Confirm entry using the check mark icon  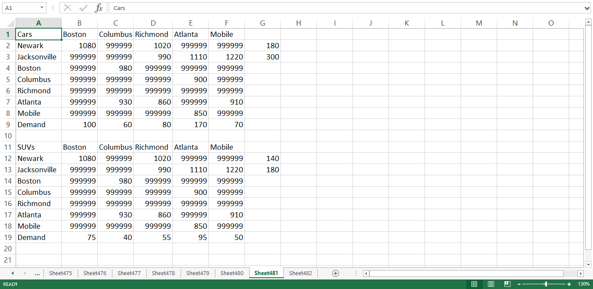coord(82,7)
